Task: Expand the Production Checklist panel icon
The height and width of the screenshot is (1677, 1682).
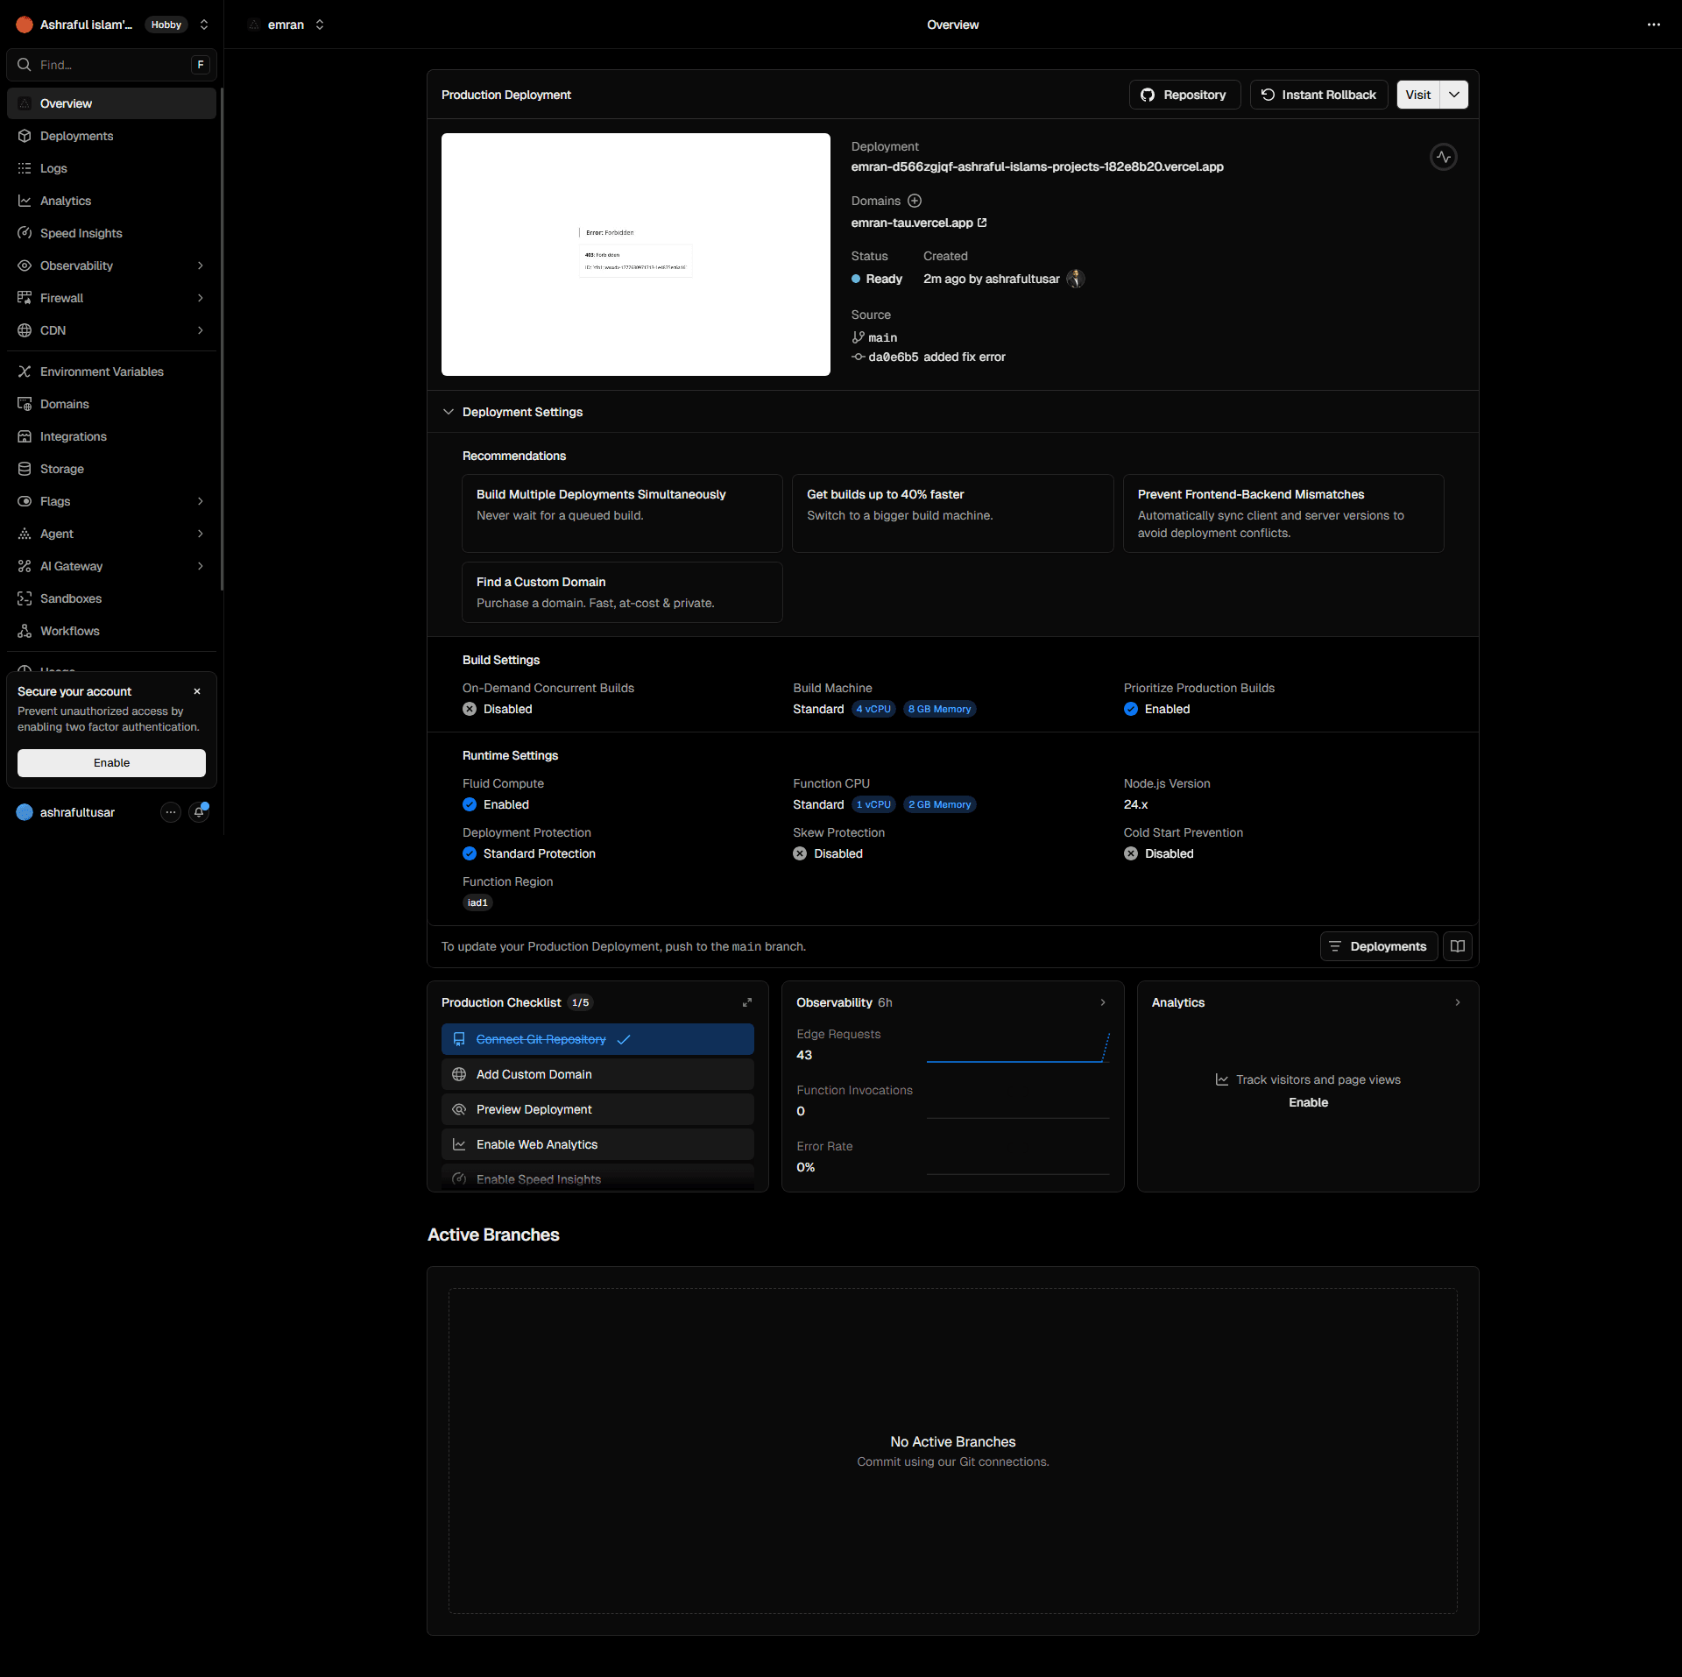Action: (x=747, y=1002)
